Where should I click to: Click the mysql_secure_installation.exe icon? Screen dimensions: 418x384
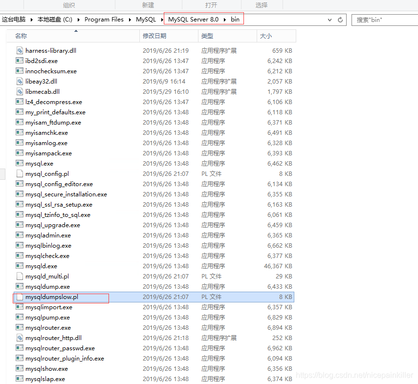20,194
